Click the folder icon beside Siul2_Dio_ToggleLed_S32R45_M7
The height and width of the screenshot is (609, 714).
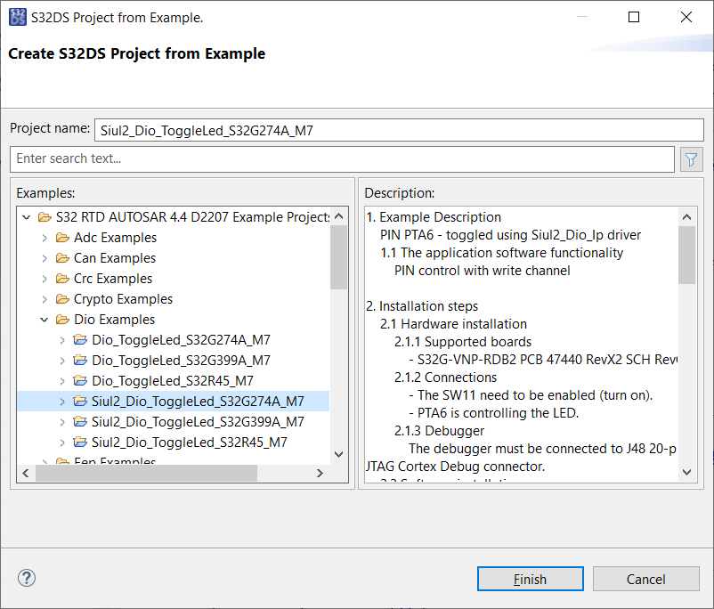78,443
